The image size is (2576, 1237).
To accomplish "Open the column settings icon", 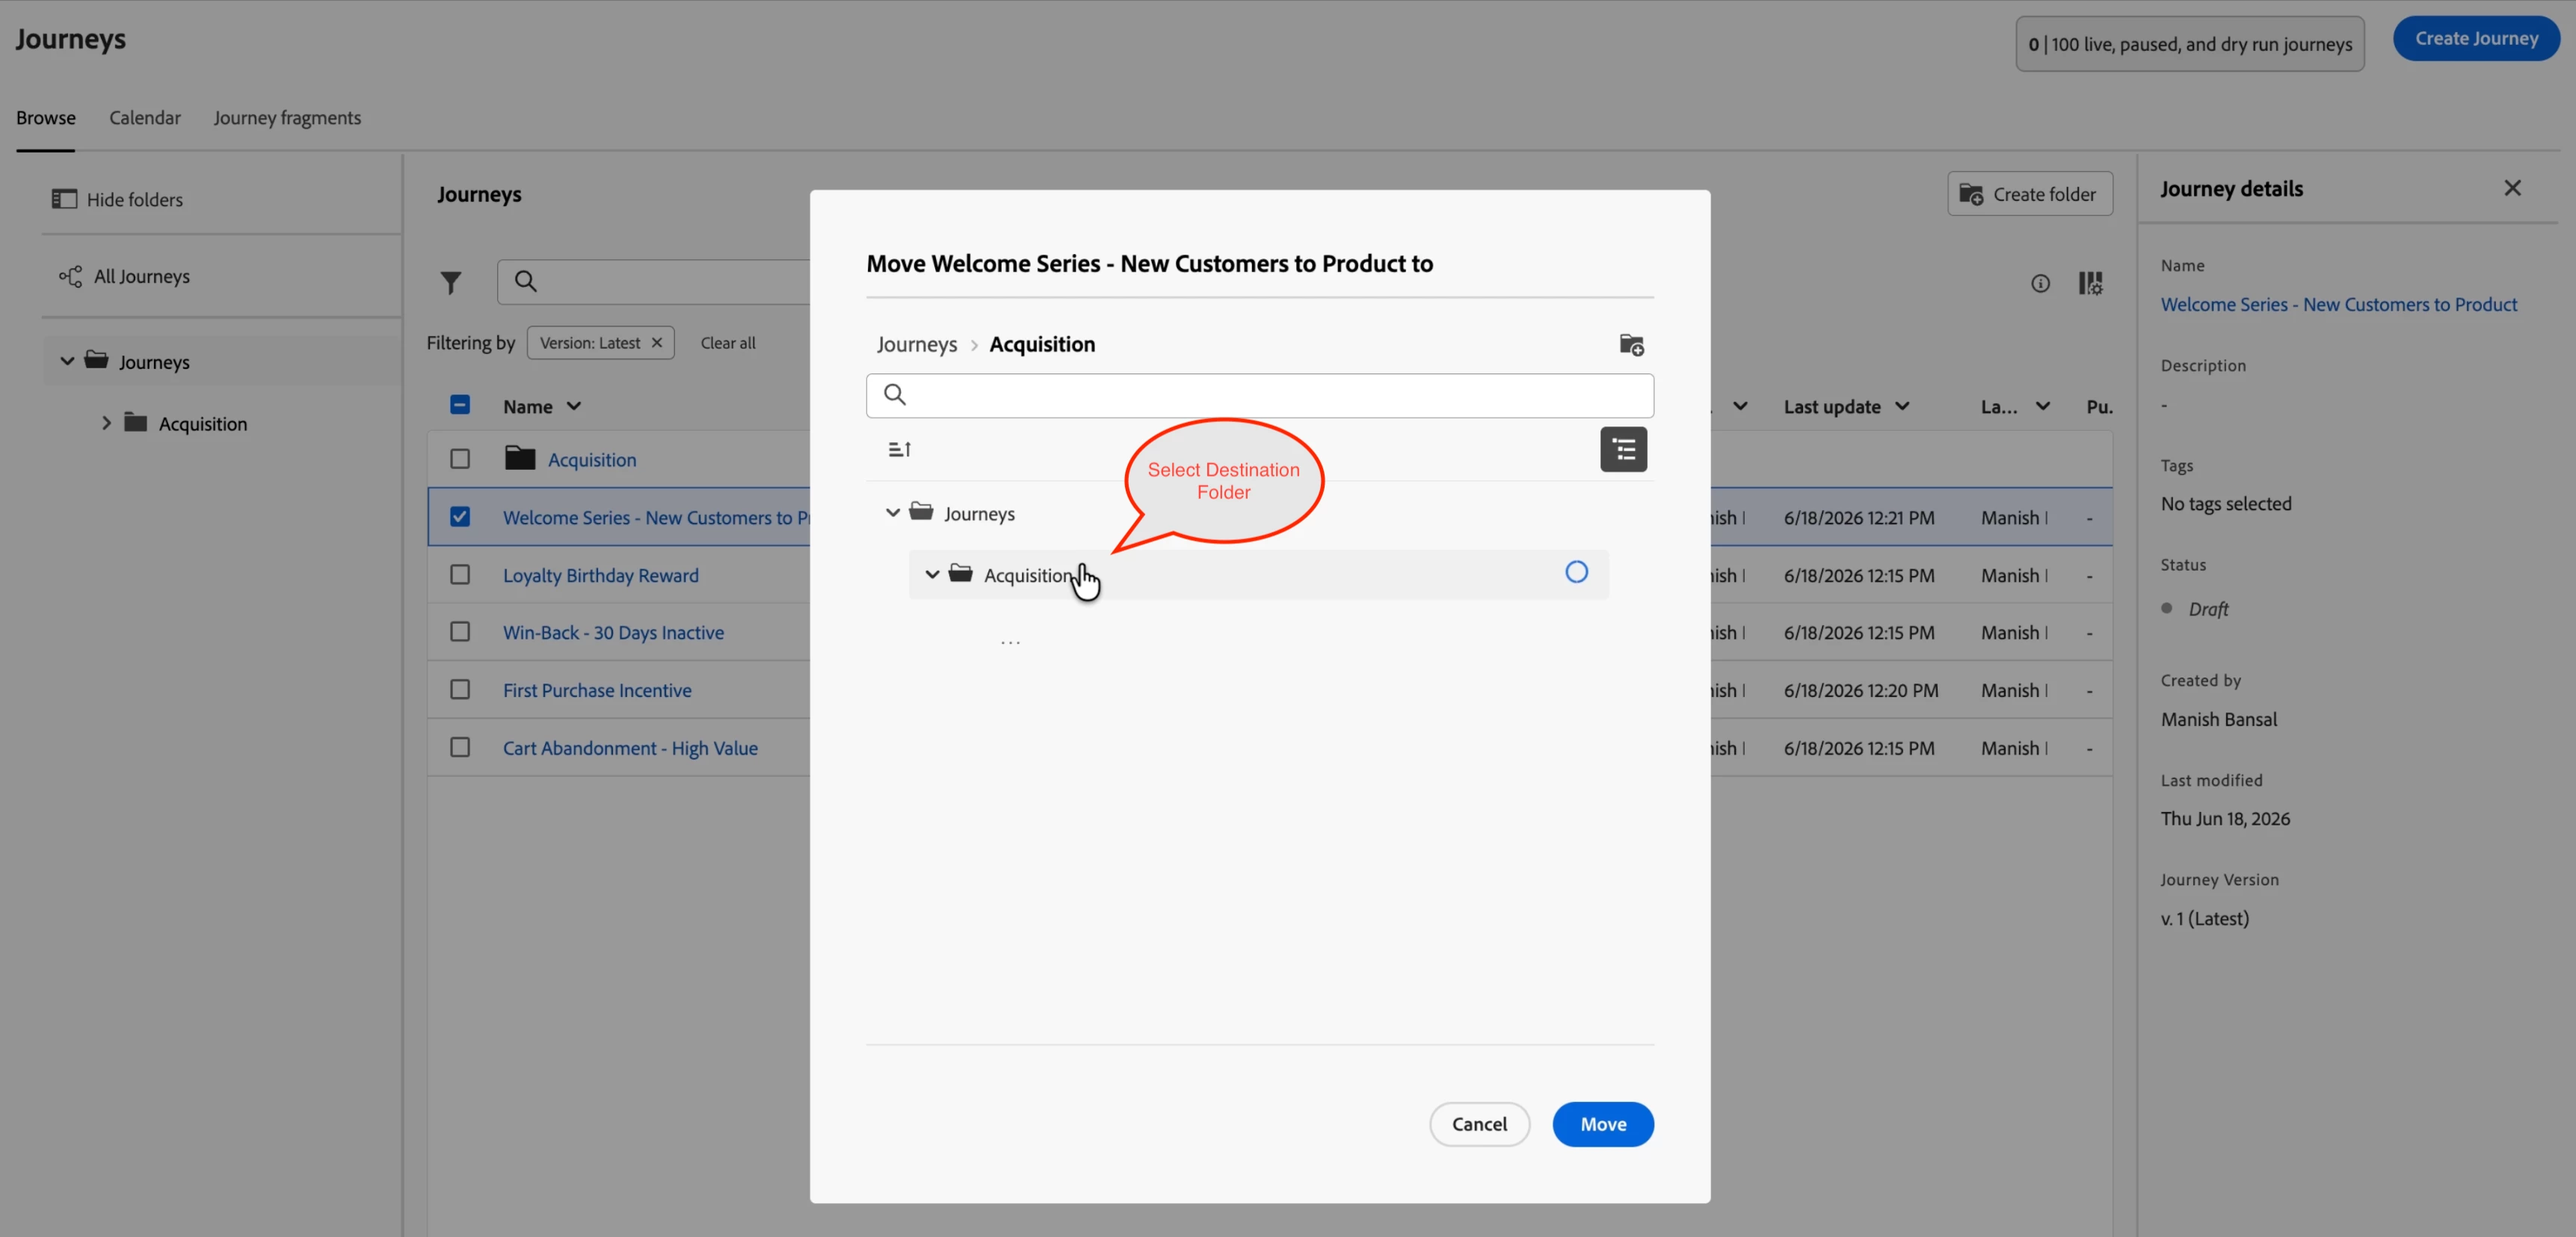I will pyautogui.click(x=2090, y=283).
